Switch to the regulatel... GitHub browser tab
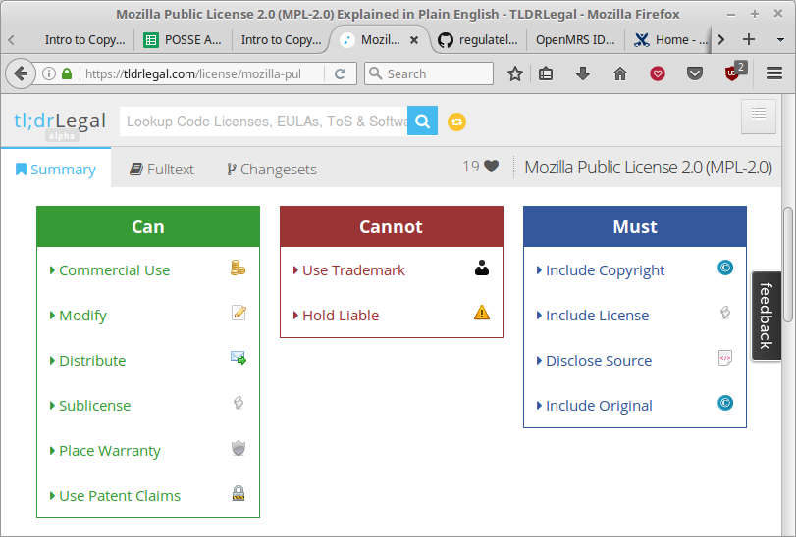 pyautogui.click(x=478, y=39)
